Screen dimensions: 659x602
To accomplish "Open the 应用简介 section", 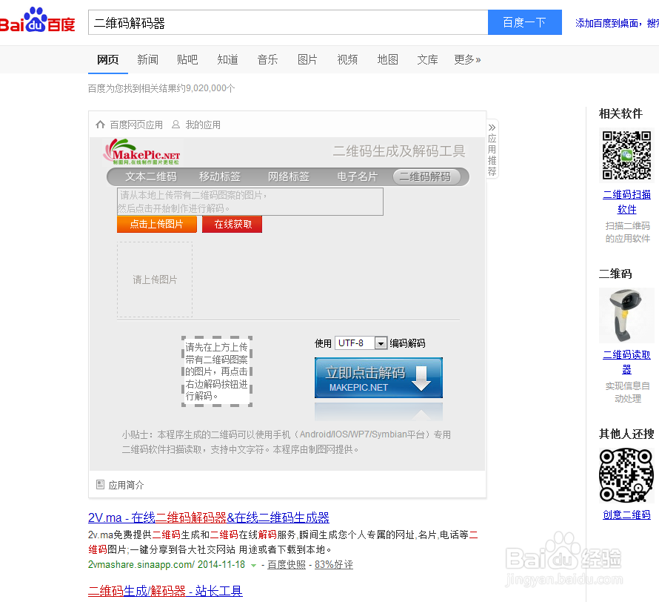I will point(126,485).
